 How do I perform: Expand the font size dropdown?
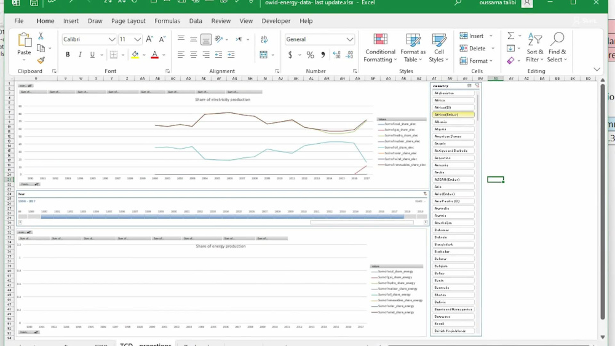(x=137, y=39)
